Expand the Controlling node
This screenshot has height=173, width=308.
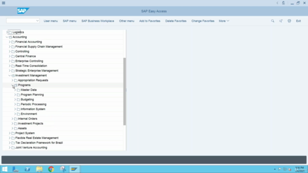10,51
